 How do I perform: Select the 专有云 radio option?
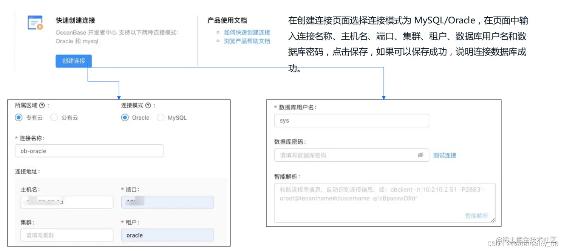pos(19,117)
